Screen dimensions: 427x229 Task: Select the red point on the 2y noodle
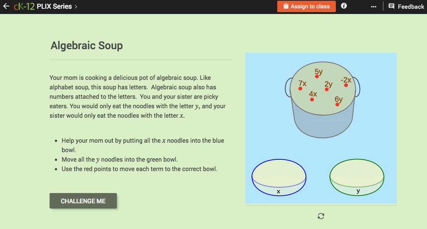point(326,89)
